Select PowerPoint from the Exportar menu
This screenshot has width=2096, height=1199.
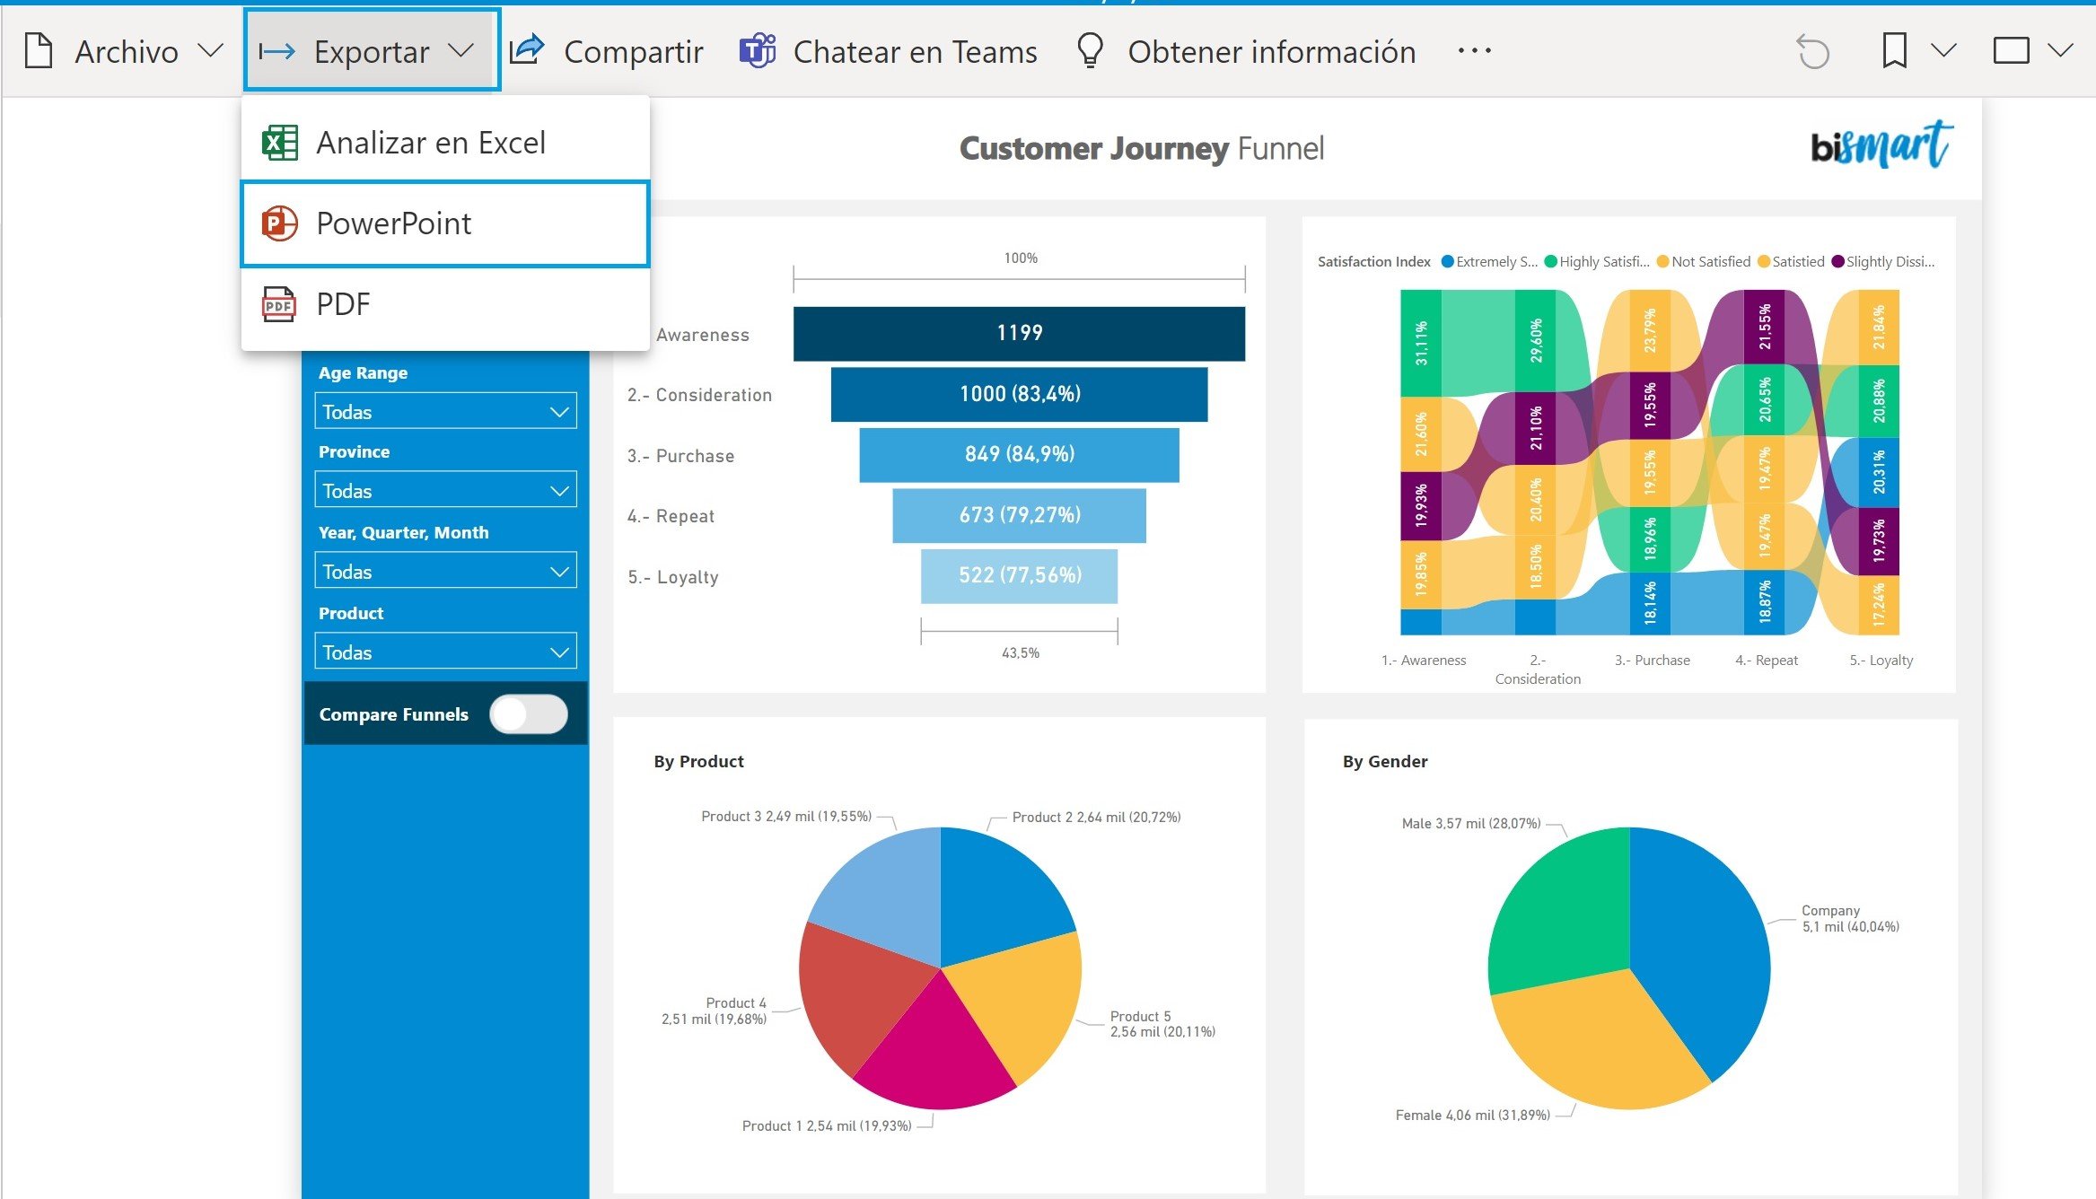(x=393, y=223)
